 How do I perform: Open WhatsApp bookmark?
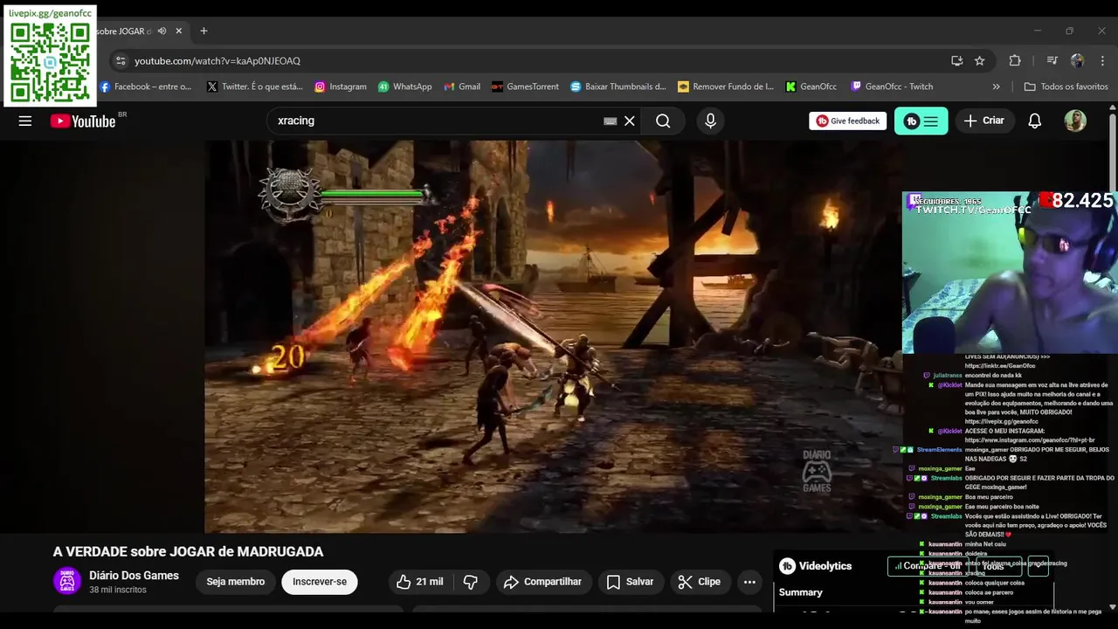[x=405, y=86]
